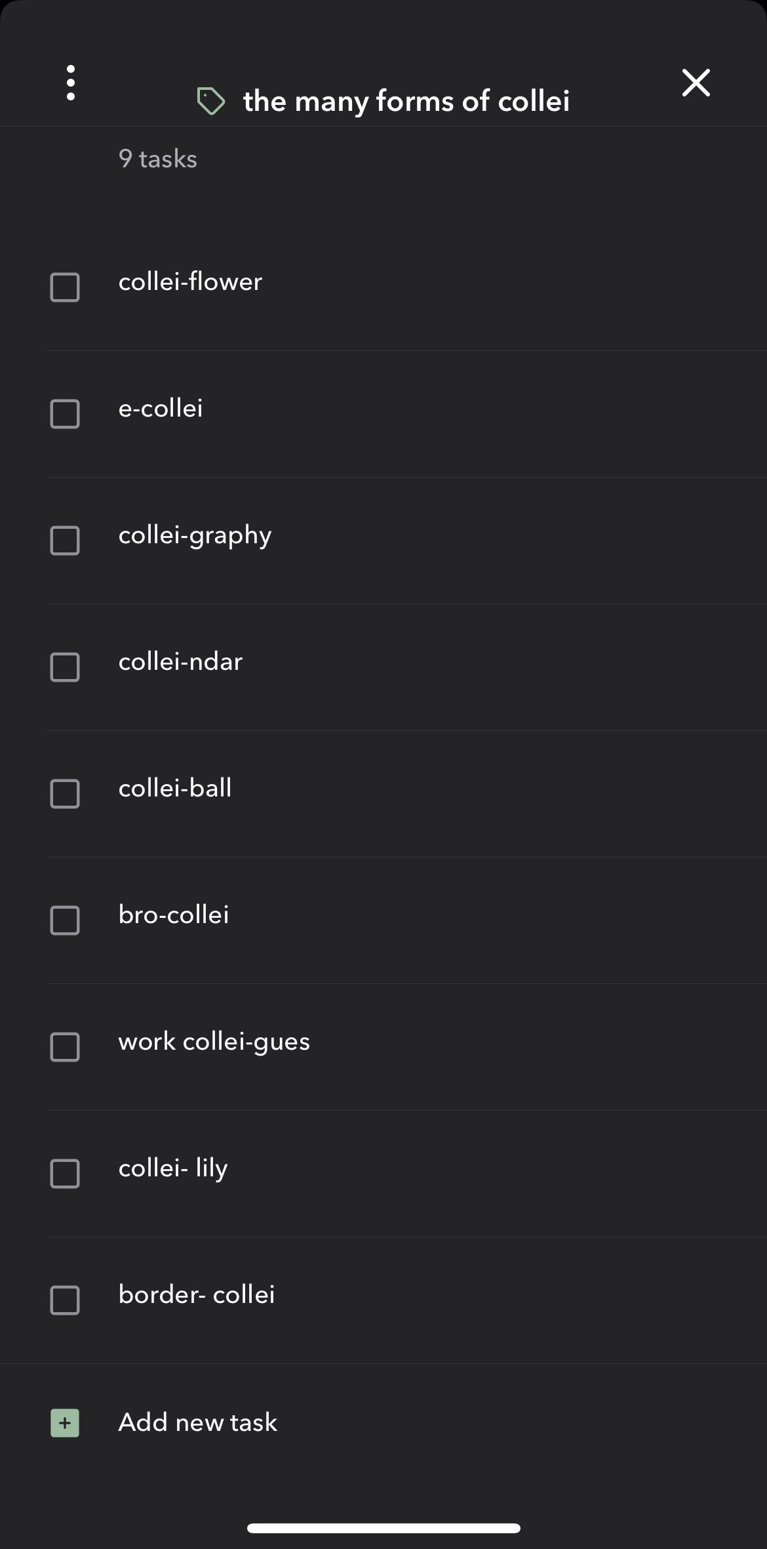Image resolution: width=767 pixels, height=1549 pixels.
Task: Toggle the collei-ball checkbox
Action: pyautogui.click(x=65, y=794)
